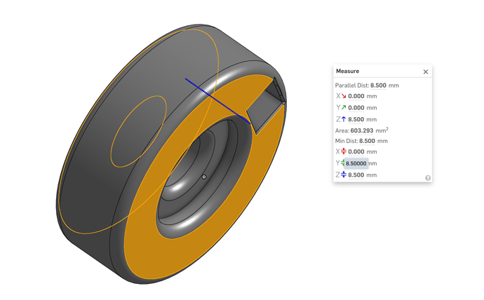The image size is (484, 300).
Task: Click the Z delta 8.500 value
Action: pyautogui.click(x=356, y=119)
